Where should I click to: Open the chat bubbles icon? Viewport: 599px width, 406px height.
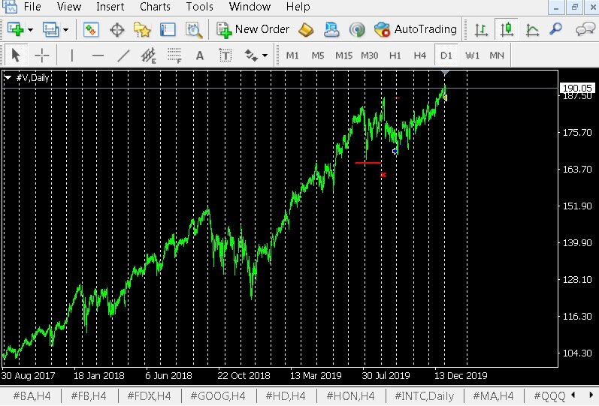point(585,29)
